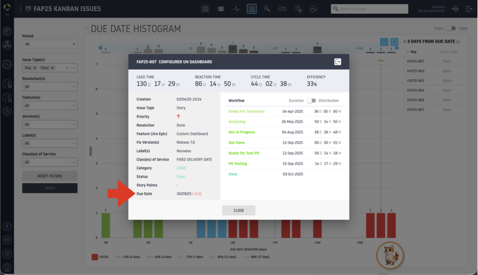This screenshot has height=275, width=478.
Task: Click the fullscreen chart icon
Action: (394, 42)
